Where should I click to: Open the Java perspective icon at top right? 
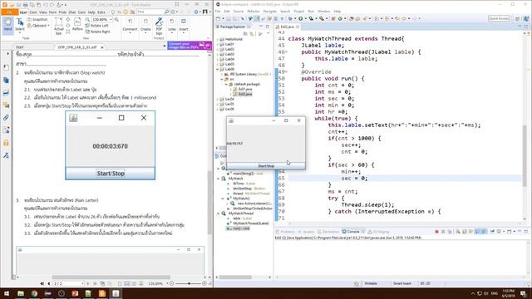pos(526,18)
